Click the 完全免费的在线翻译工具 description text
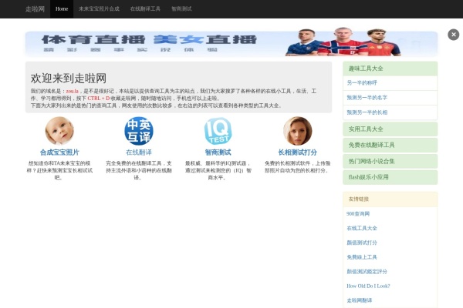The width and height of the screenshot is (463, 308). click(138, 170)
